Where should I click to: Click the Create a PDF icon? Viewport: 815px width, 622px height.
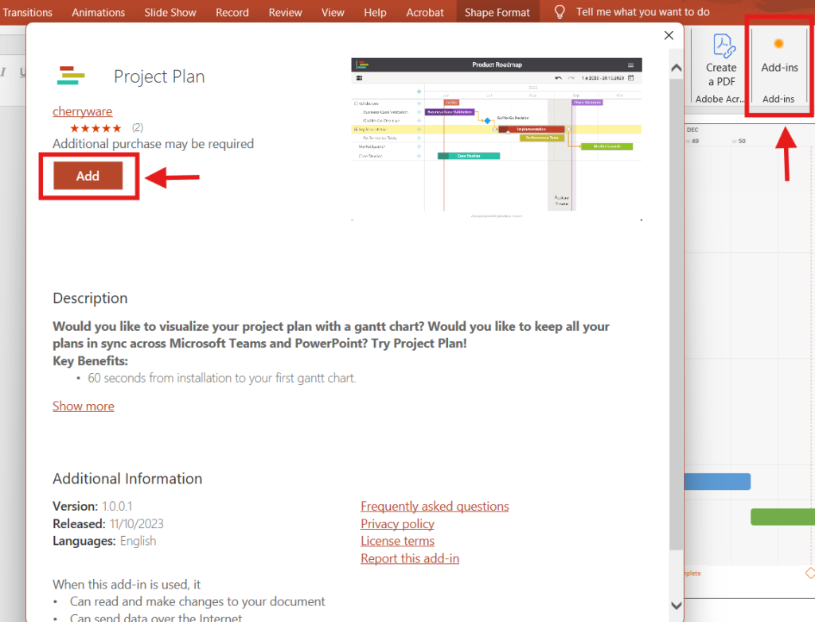[723, 45]
